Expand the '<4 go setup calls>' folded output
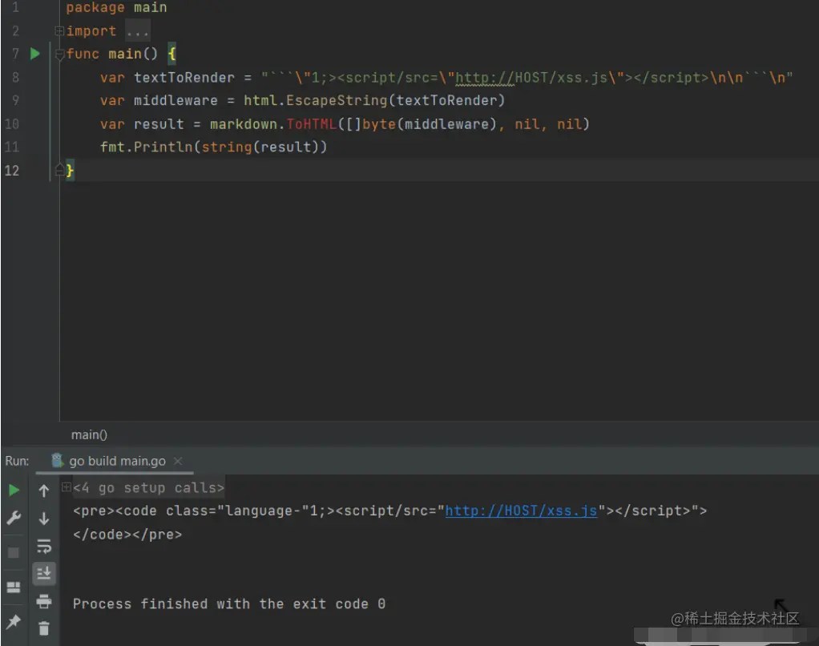Screen dimensions: 819x646 coord(67,487)
